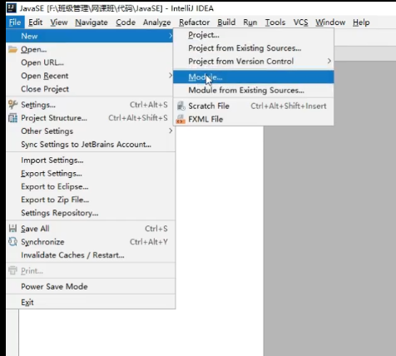396x356 pixels.
Task: Open the Refactor menu
Action: coord(194,22)
